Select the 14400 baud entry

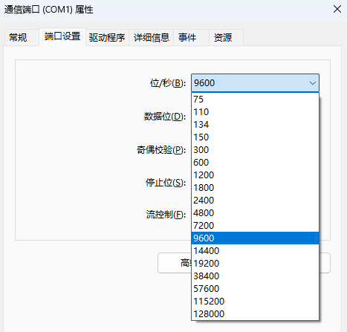[x=255, y=251]
